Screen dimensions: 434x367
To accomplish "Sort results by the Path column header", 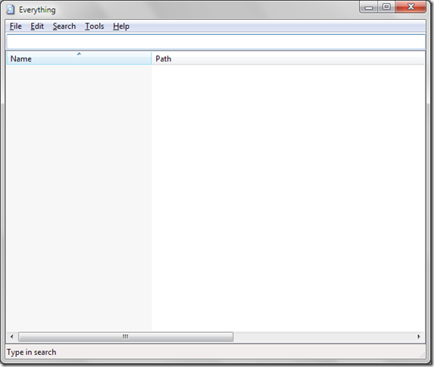I will tap(288, 58).
